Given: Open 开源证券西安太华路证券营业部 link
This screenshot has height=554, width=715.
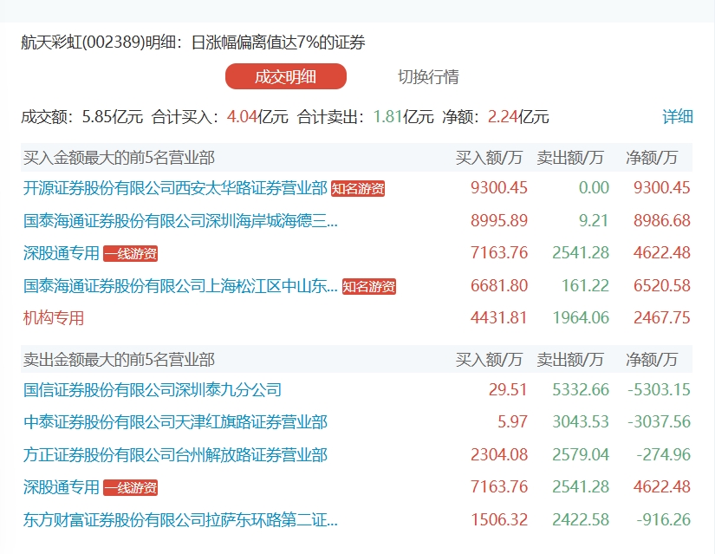Looking at the screenshot, I should point(175,188).
